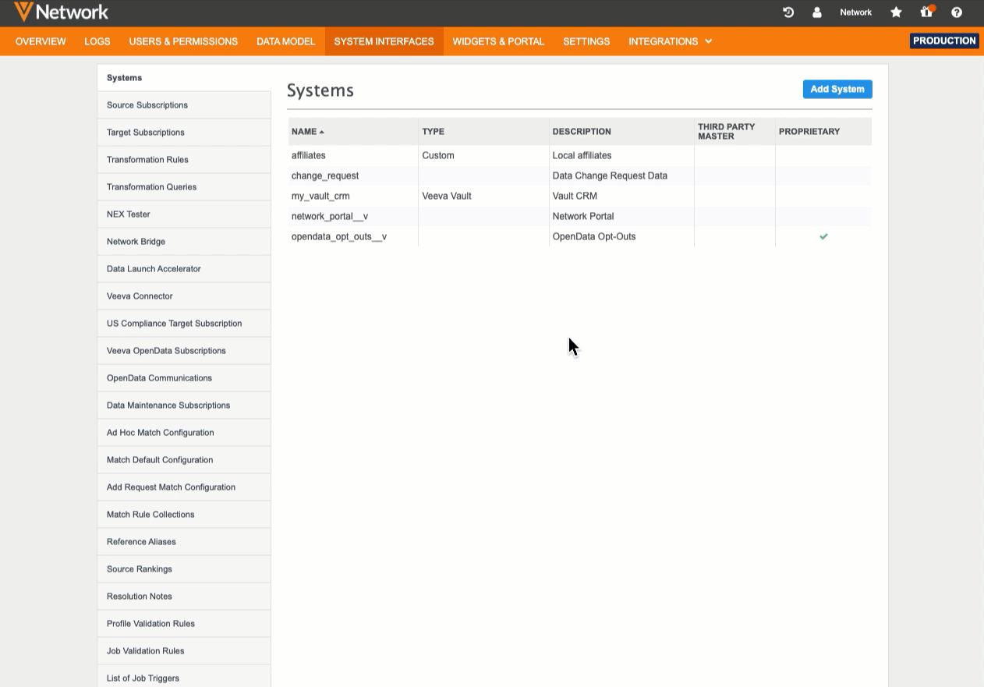The image size is (984, 687).
Task: Click the Vault CRM description
Action: [x=575, y=196]
